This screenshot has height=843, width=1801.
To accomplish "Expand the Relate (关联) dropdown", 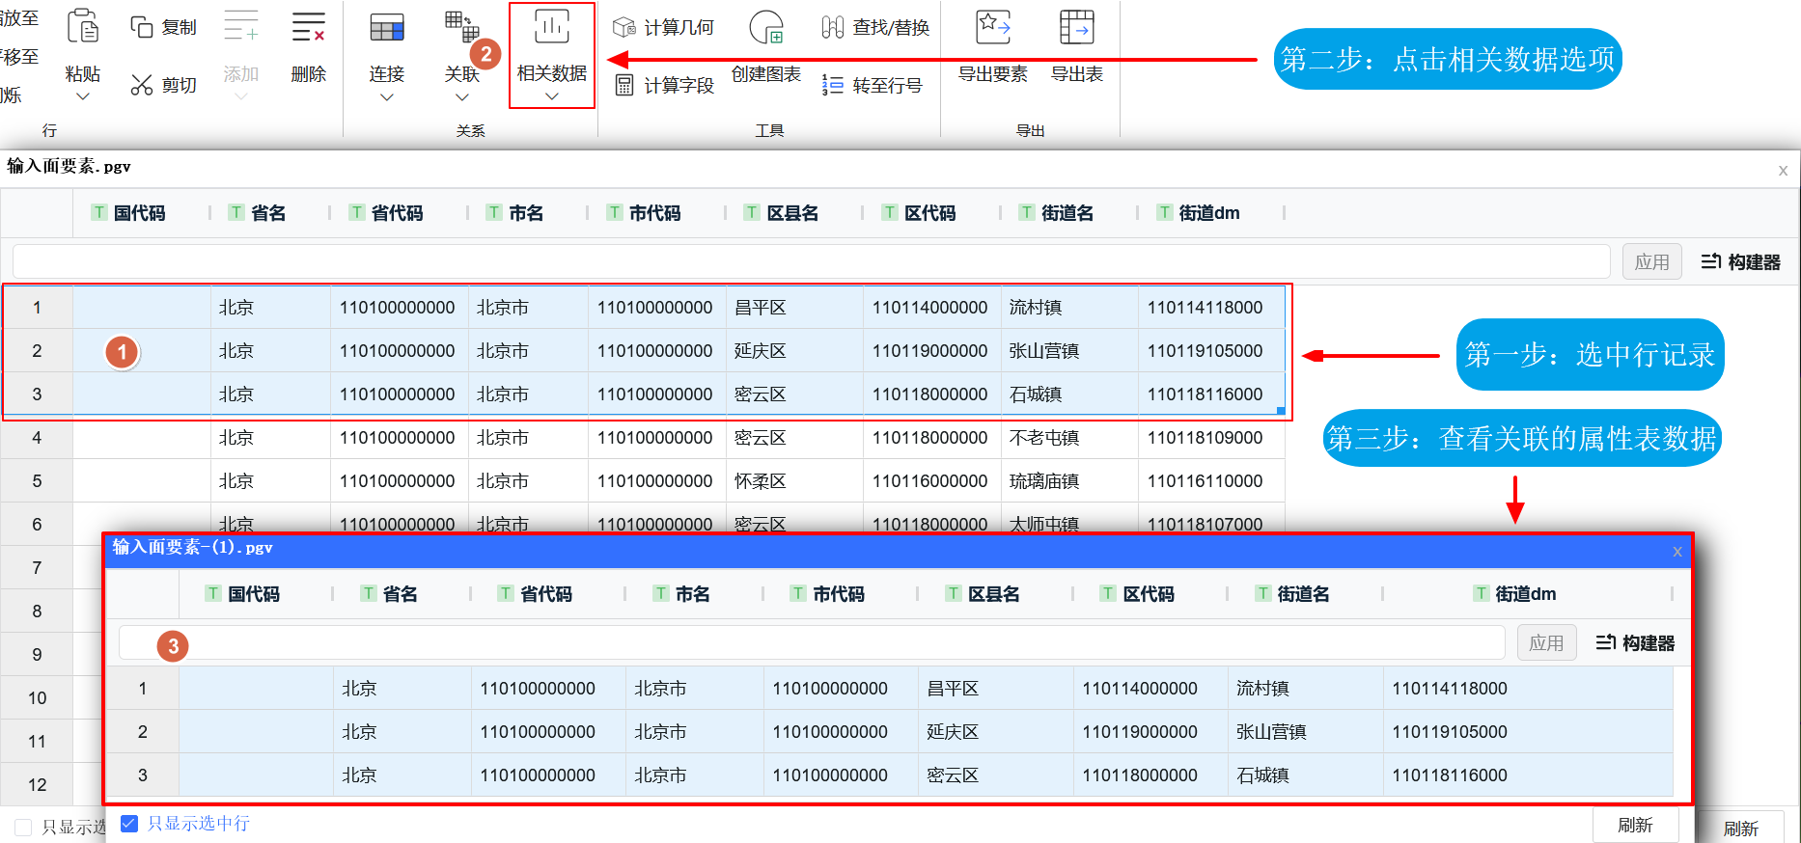I will coord(461,96).
